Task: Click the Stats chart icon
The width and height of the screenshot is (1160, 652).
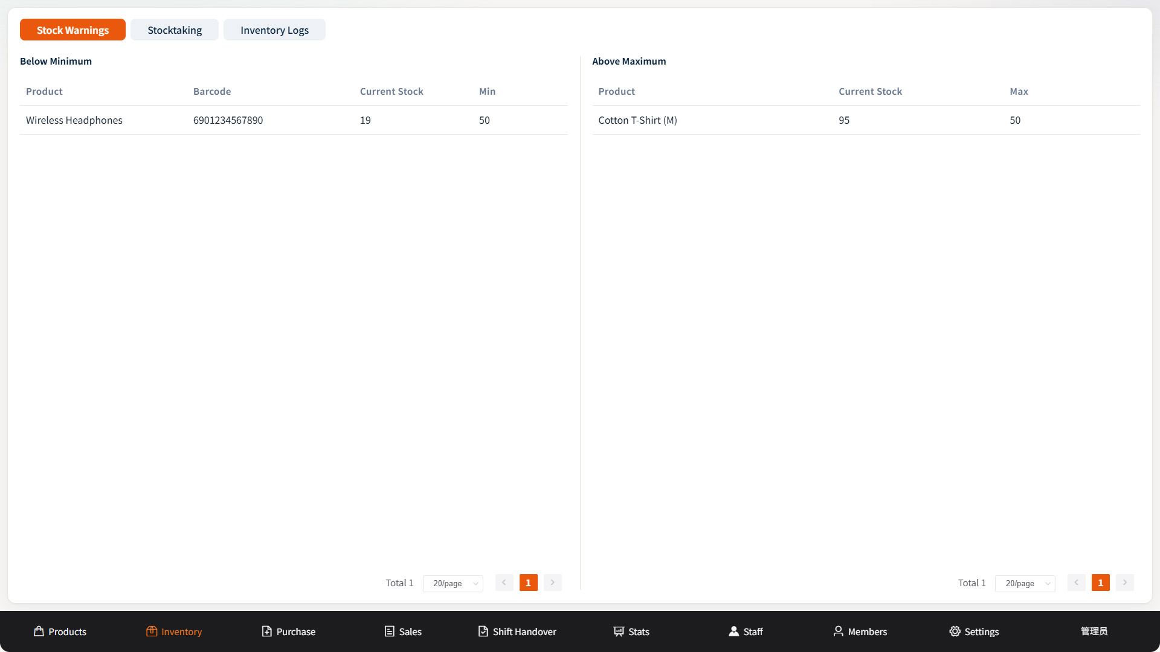Action: [x=619, y=631]
